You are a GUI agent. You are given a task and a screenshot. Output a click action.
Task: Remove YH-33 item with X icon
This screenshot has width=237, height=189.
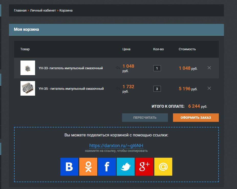pyautogui.click(x=209, y=68)
